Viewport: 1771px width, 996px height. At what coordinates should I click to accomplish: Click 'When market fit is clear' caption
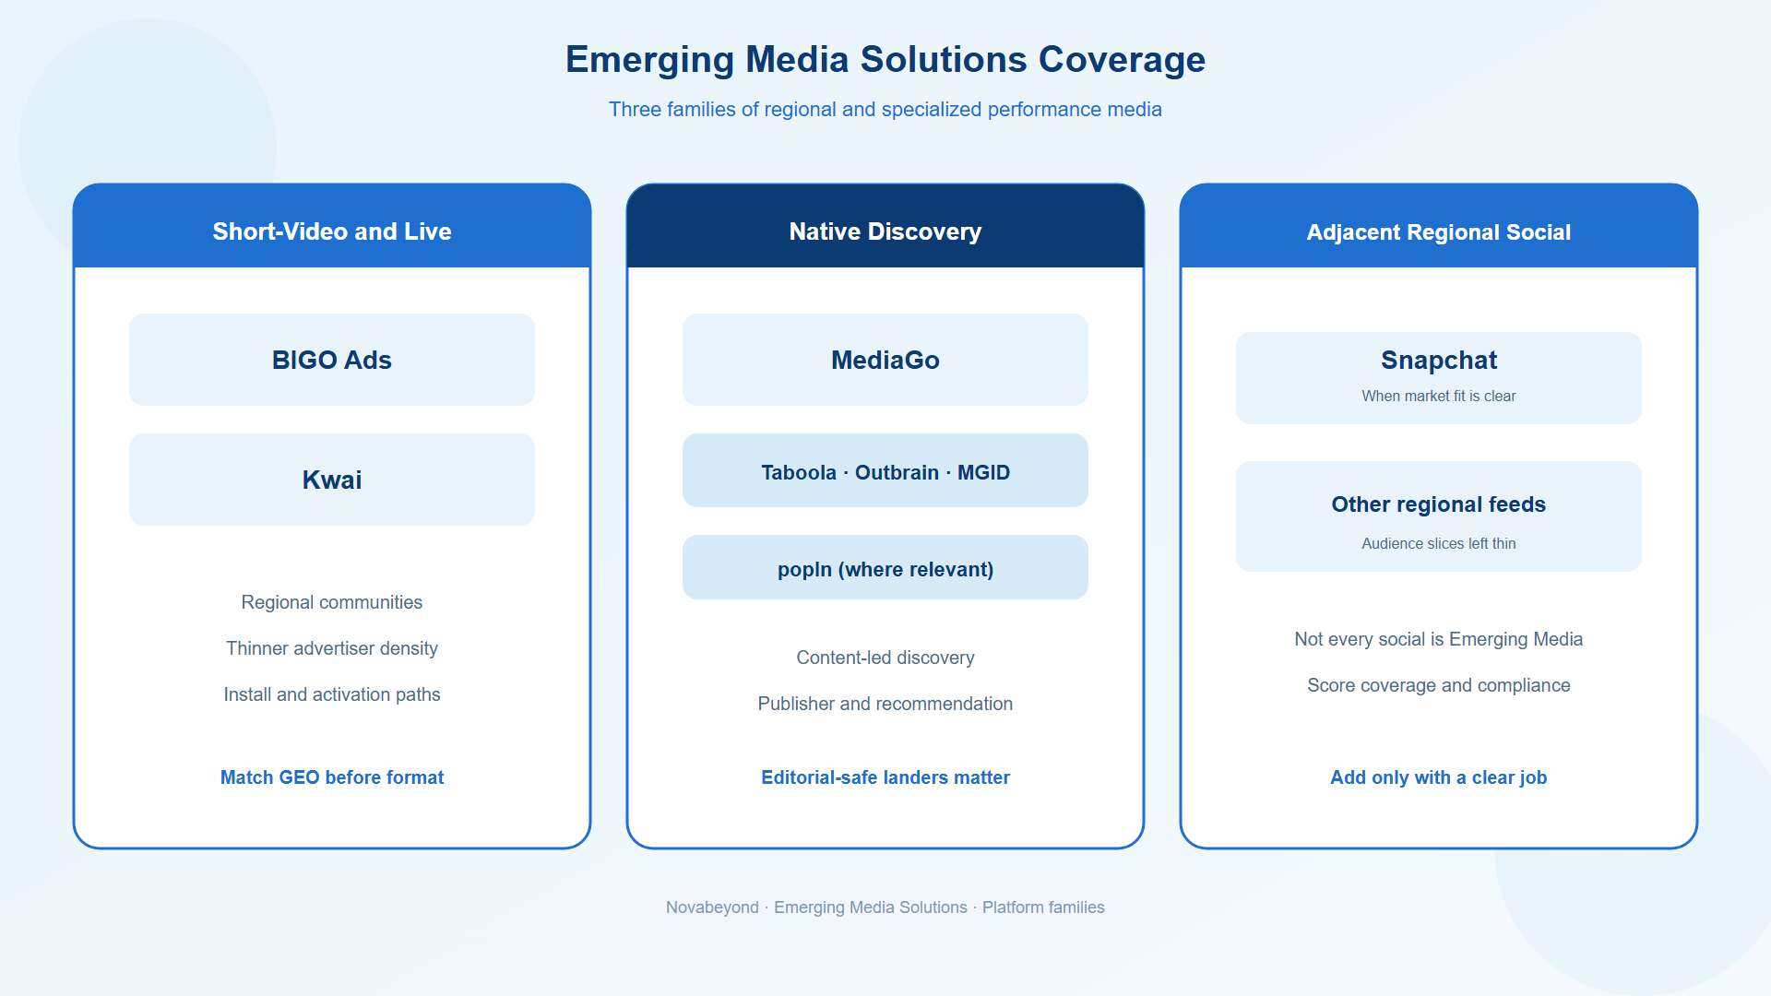coord(1439,396)
